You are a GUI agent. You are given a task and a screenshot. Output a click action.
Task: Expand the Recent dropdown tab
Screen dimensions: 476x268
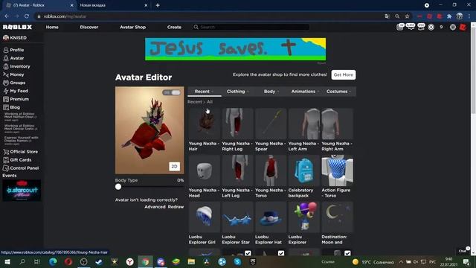point(205,92)
